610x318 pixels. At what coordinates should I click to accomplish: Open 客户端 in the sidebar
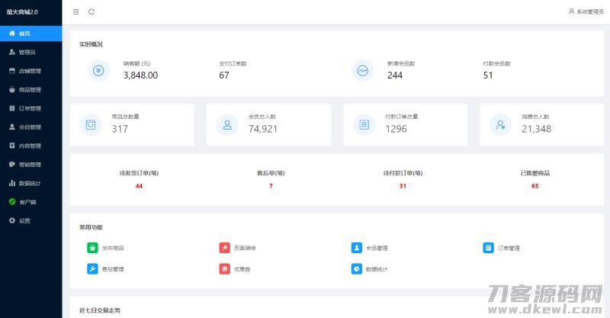click(x=31, y=201)
